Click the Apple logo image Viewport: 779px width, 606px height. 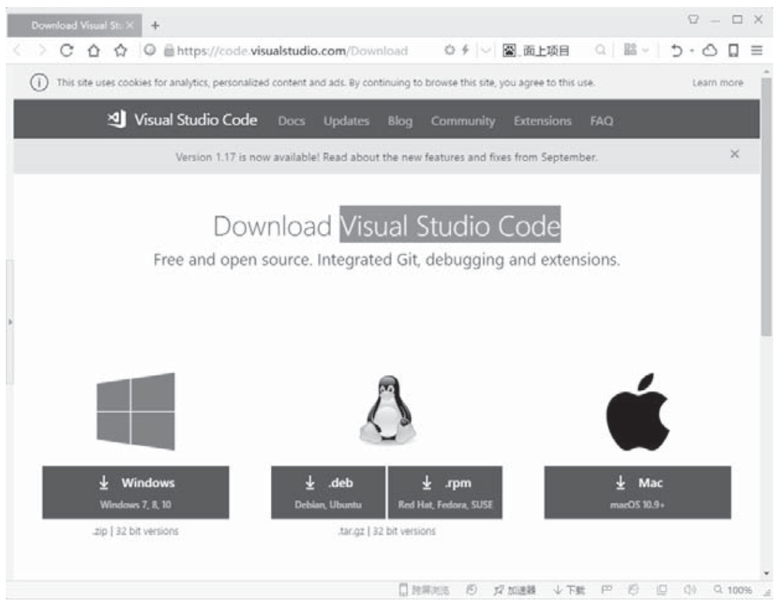point(637,412)
